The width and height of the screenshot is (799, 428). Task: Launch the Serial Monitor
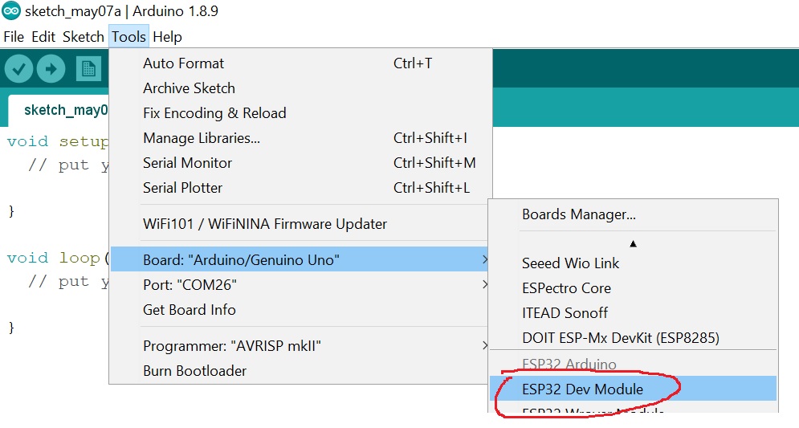tap(188, 163)
